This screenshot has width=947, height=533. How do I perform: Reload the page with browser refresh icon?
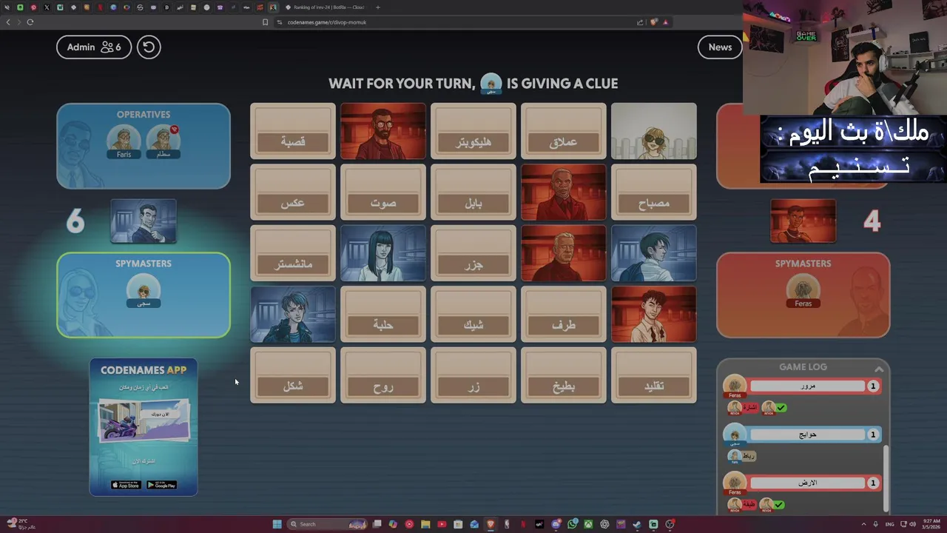30,22
